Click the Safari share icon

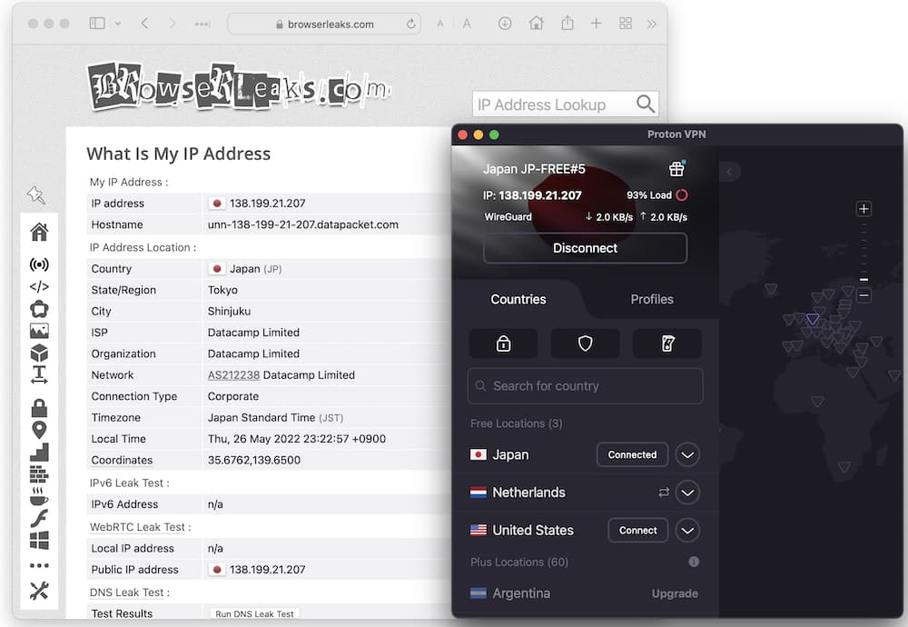coord(567,24)
